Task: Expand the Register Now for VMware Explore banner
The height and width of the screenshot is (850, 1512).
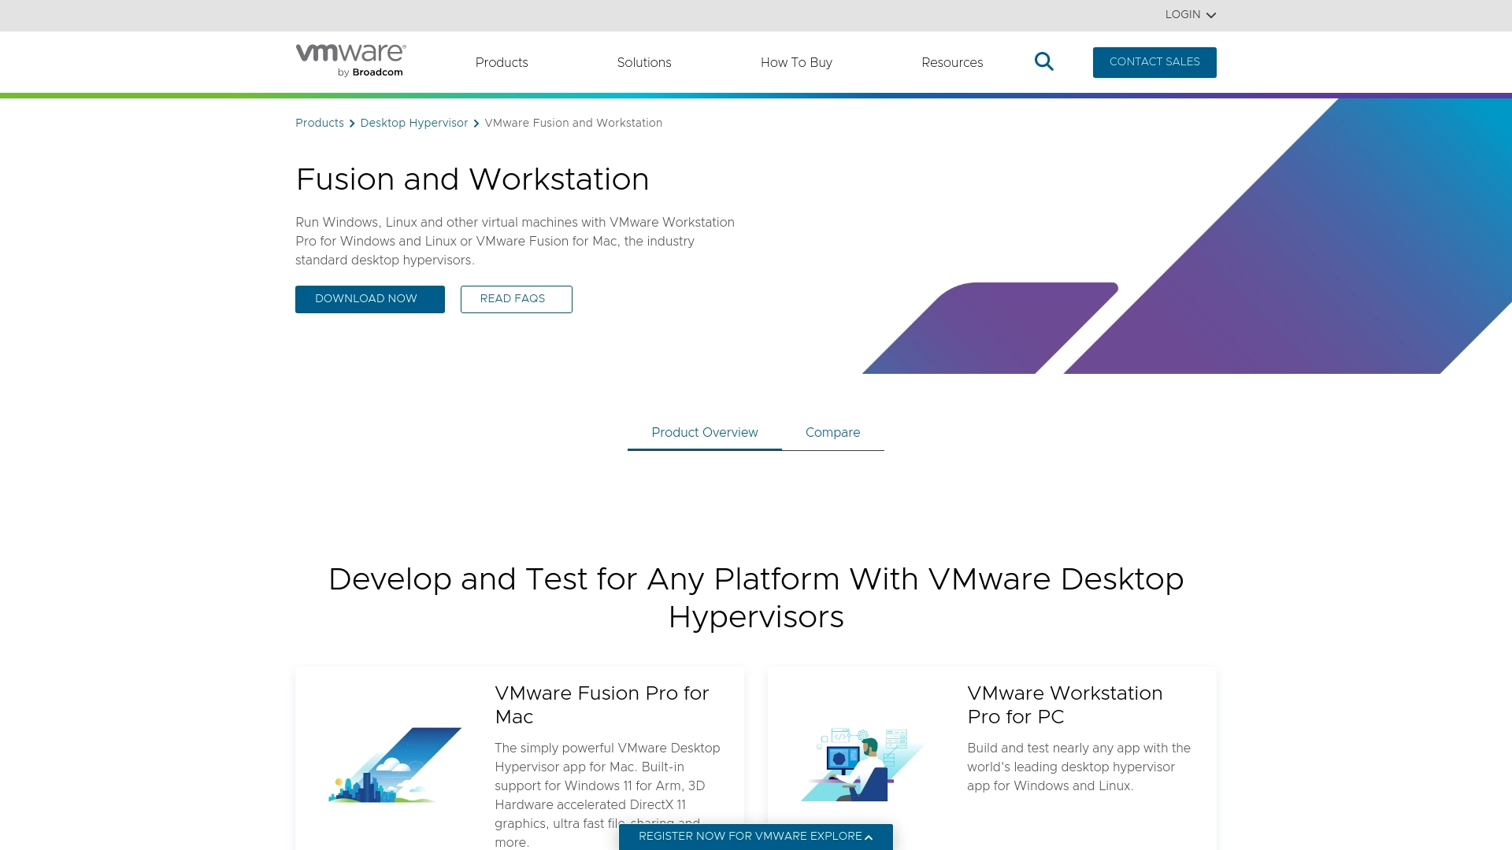Action: (x=756, y=837)
